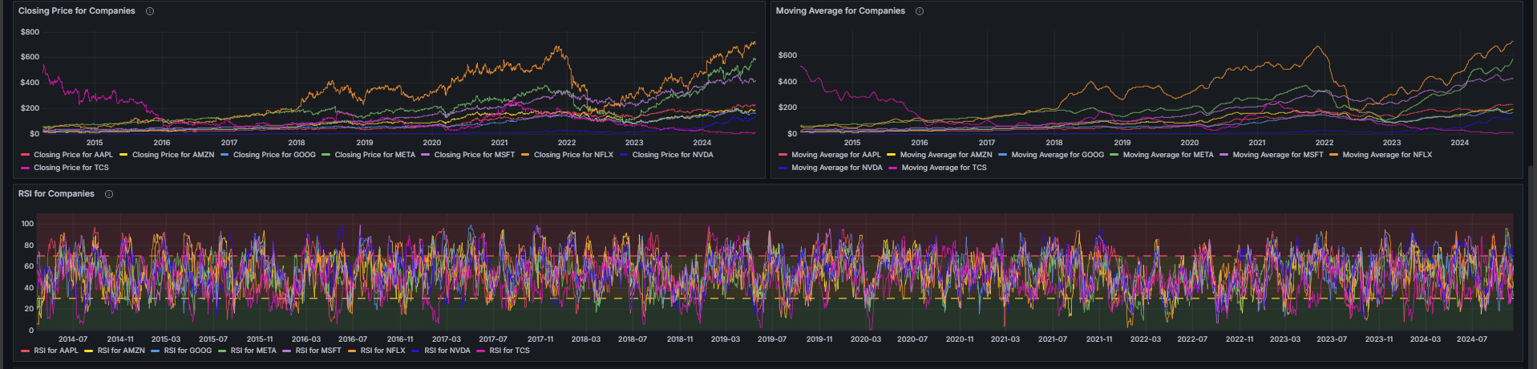Show only RSI for GOOG series
This screenshot has height=369, width=1537.
188,351
